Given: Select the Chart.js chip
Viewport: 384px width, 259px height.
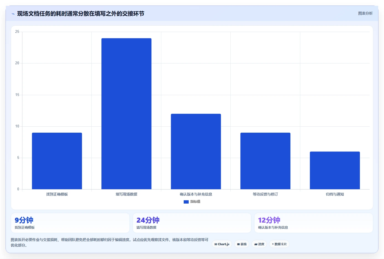Looking at the screenshot, I should (x=222, y=244).
